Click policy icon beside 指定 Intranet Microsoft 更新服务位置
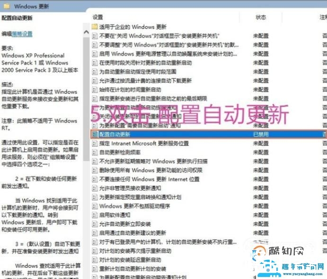 click(x=95, y=144)
